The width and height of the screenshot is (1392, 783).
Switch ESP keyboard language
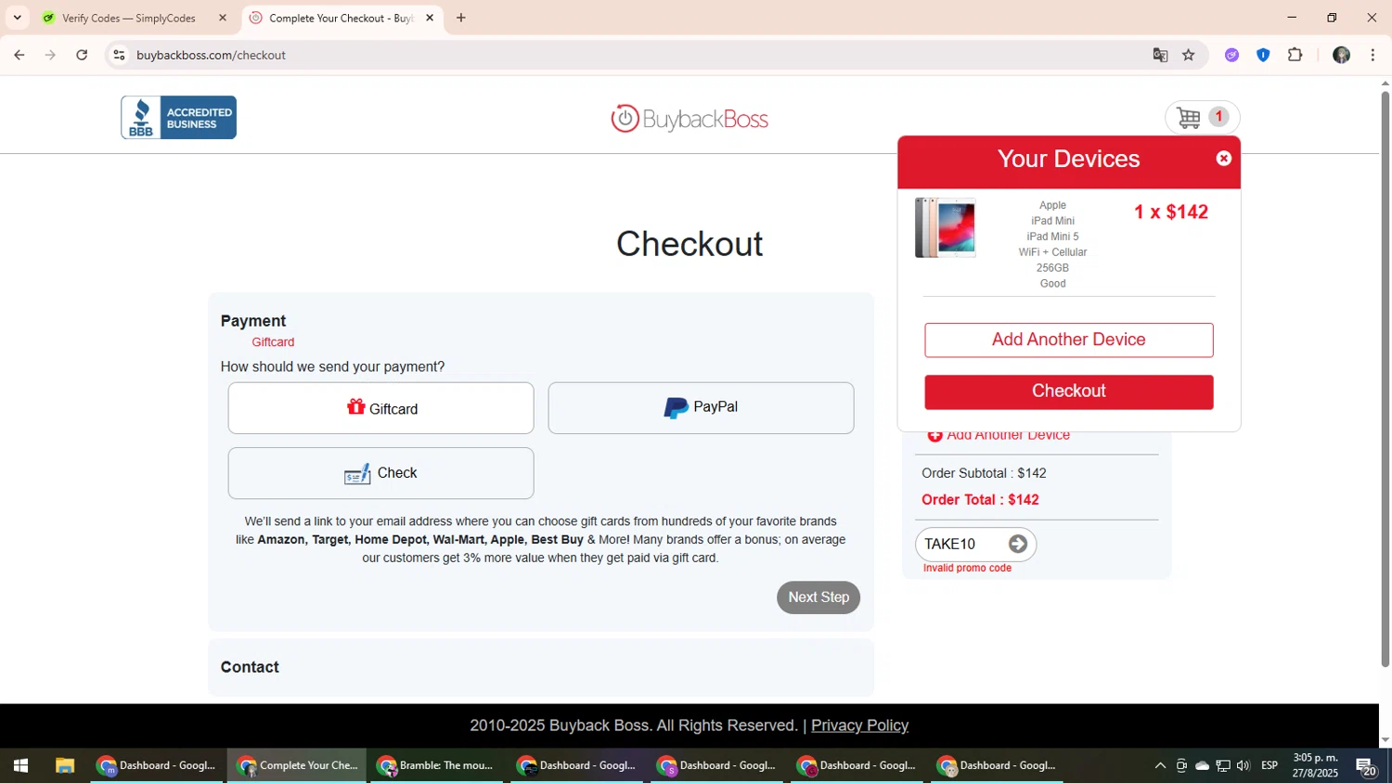1270,765
